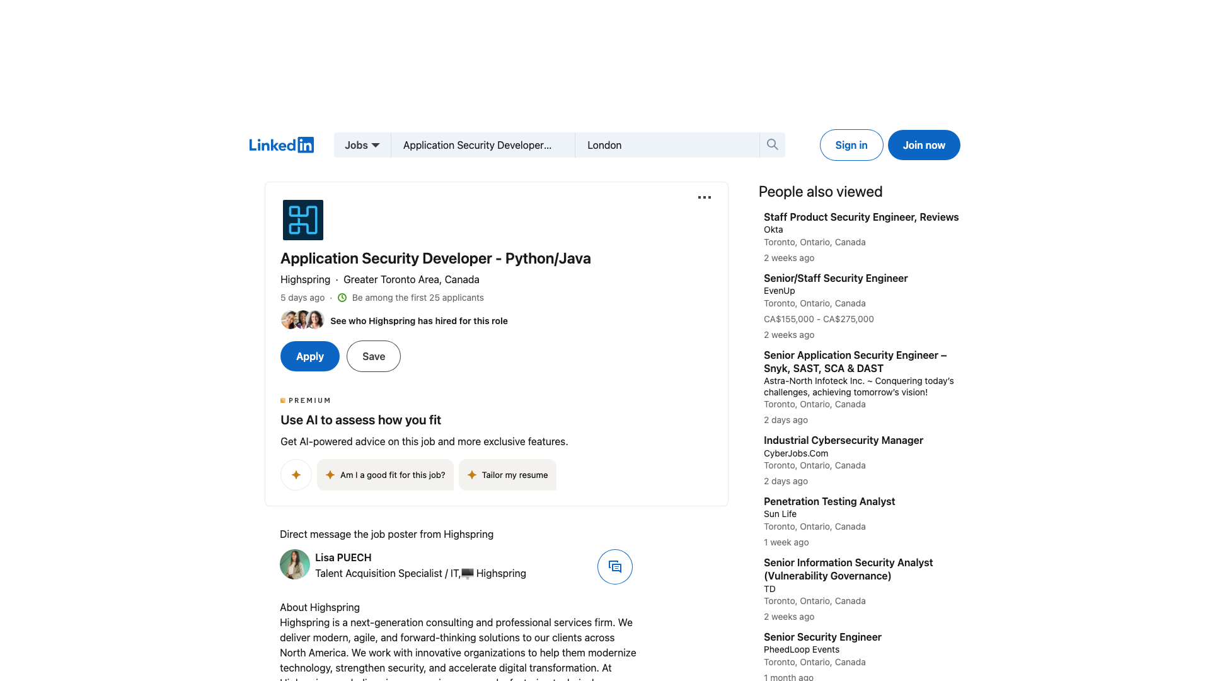
Task: Open Penetration Testing Analyst job at Sun Life
Action: [829, 501]
